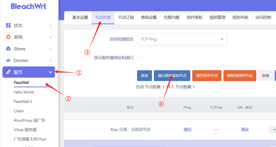276x147 pixels.
Task: Click the 系统 gear icon
Action: coord(8,37)
